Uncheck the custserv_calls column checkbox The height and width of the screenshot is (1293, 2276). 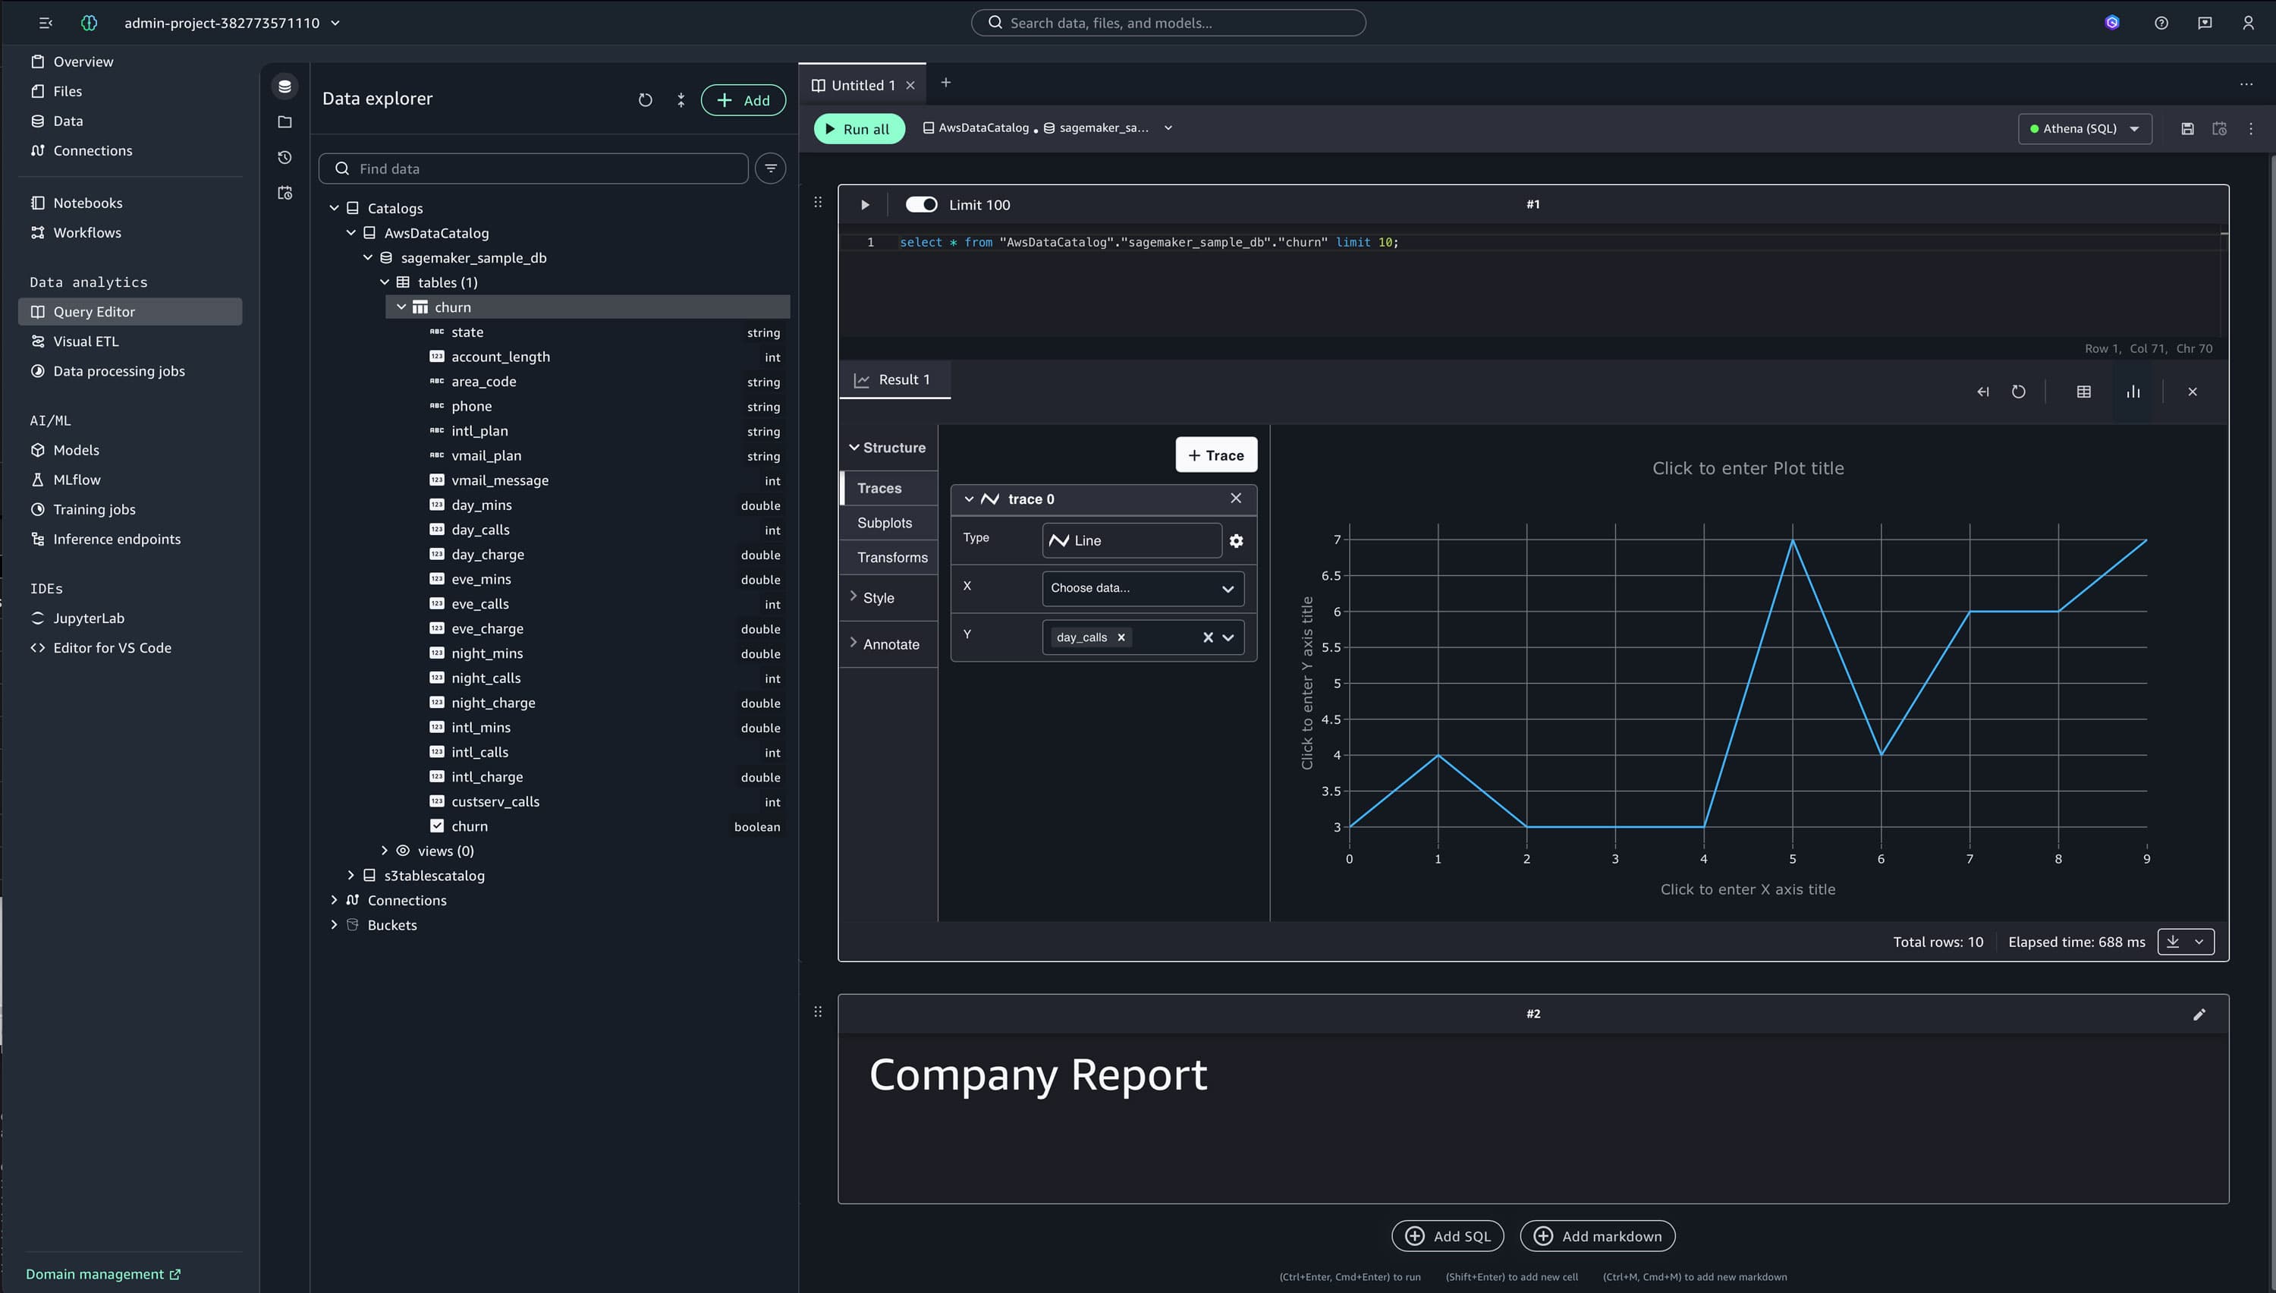[x=438, y=801]
